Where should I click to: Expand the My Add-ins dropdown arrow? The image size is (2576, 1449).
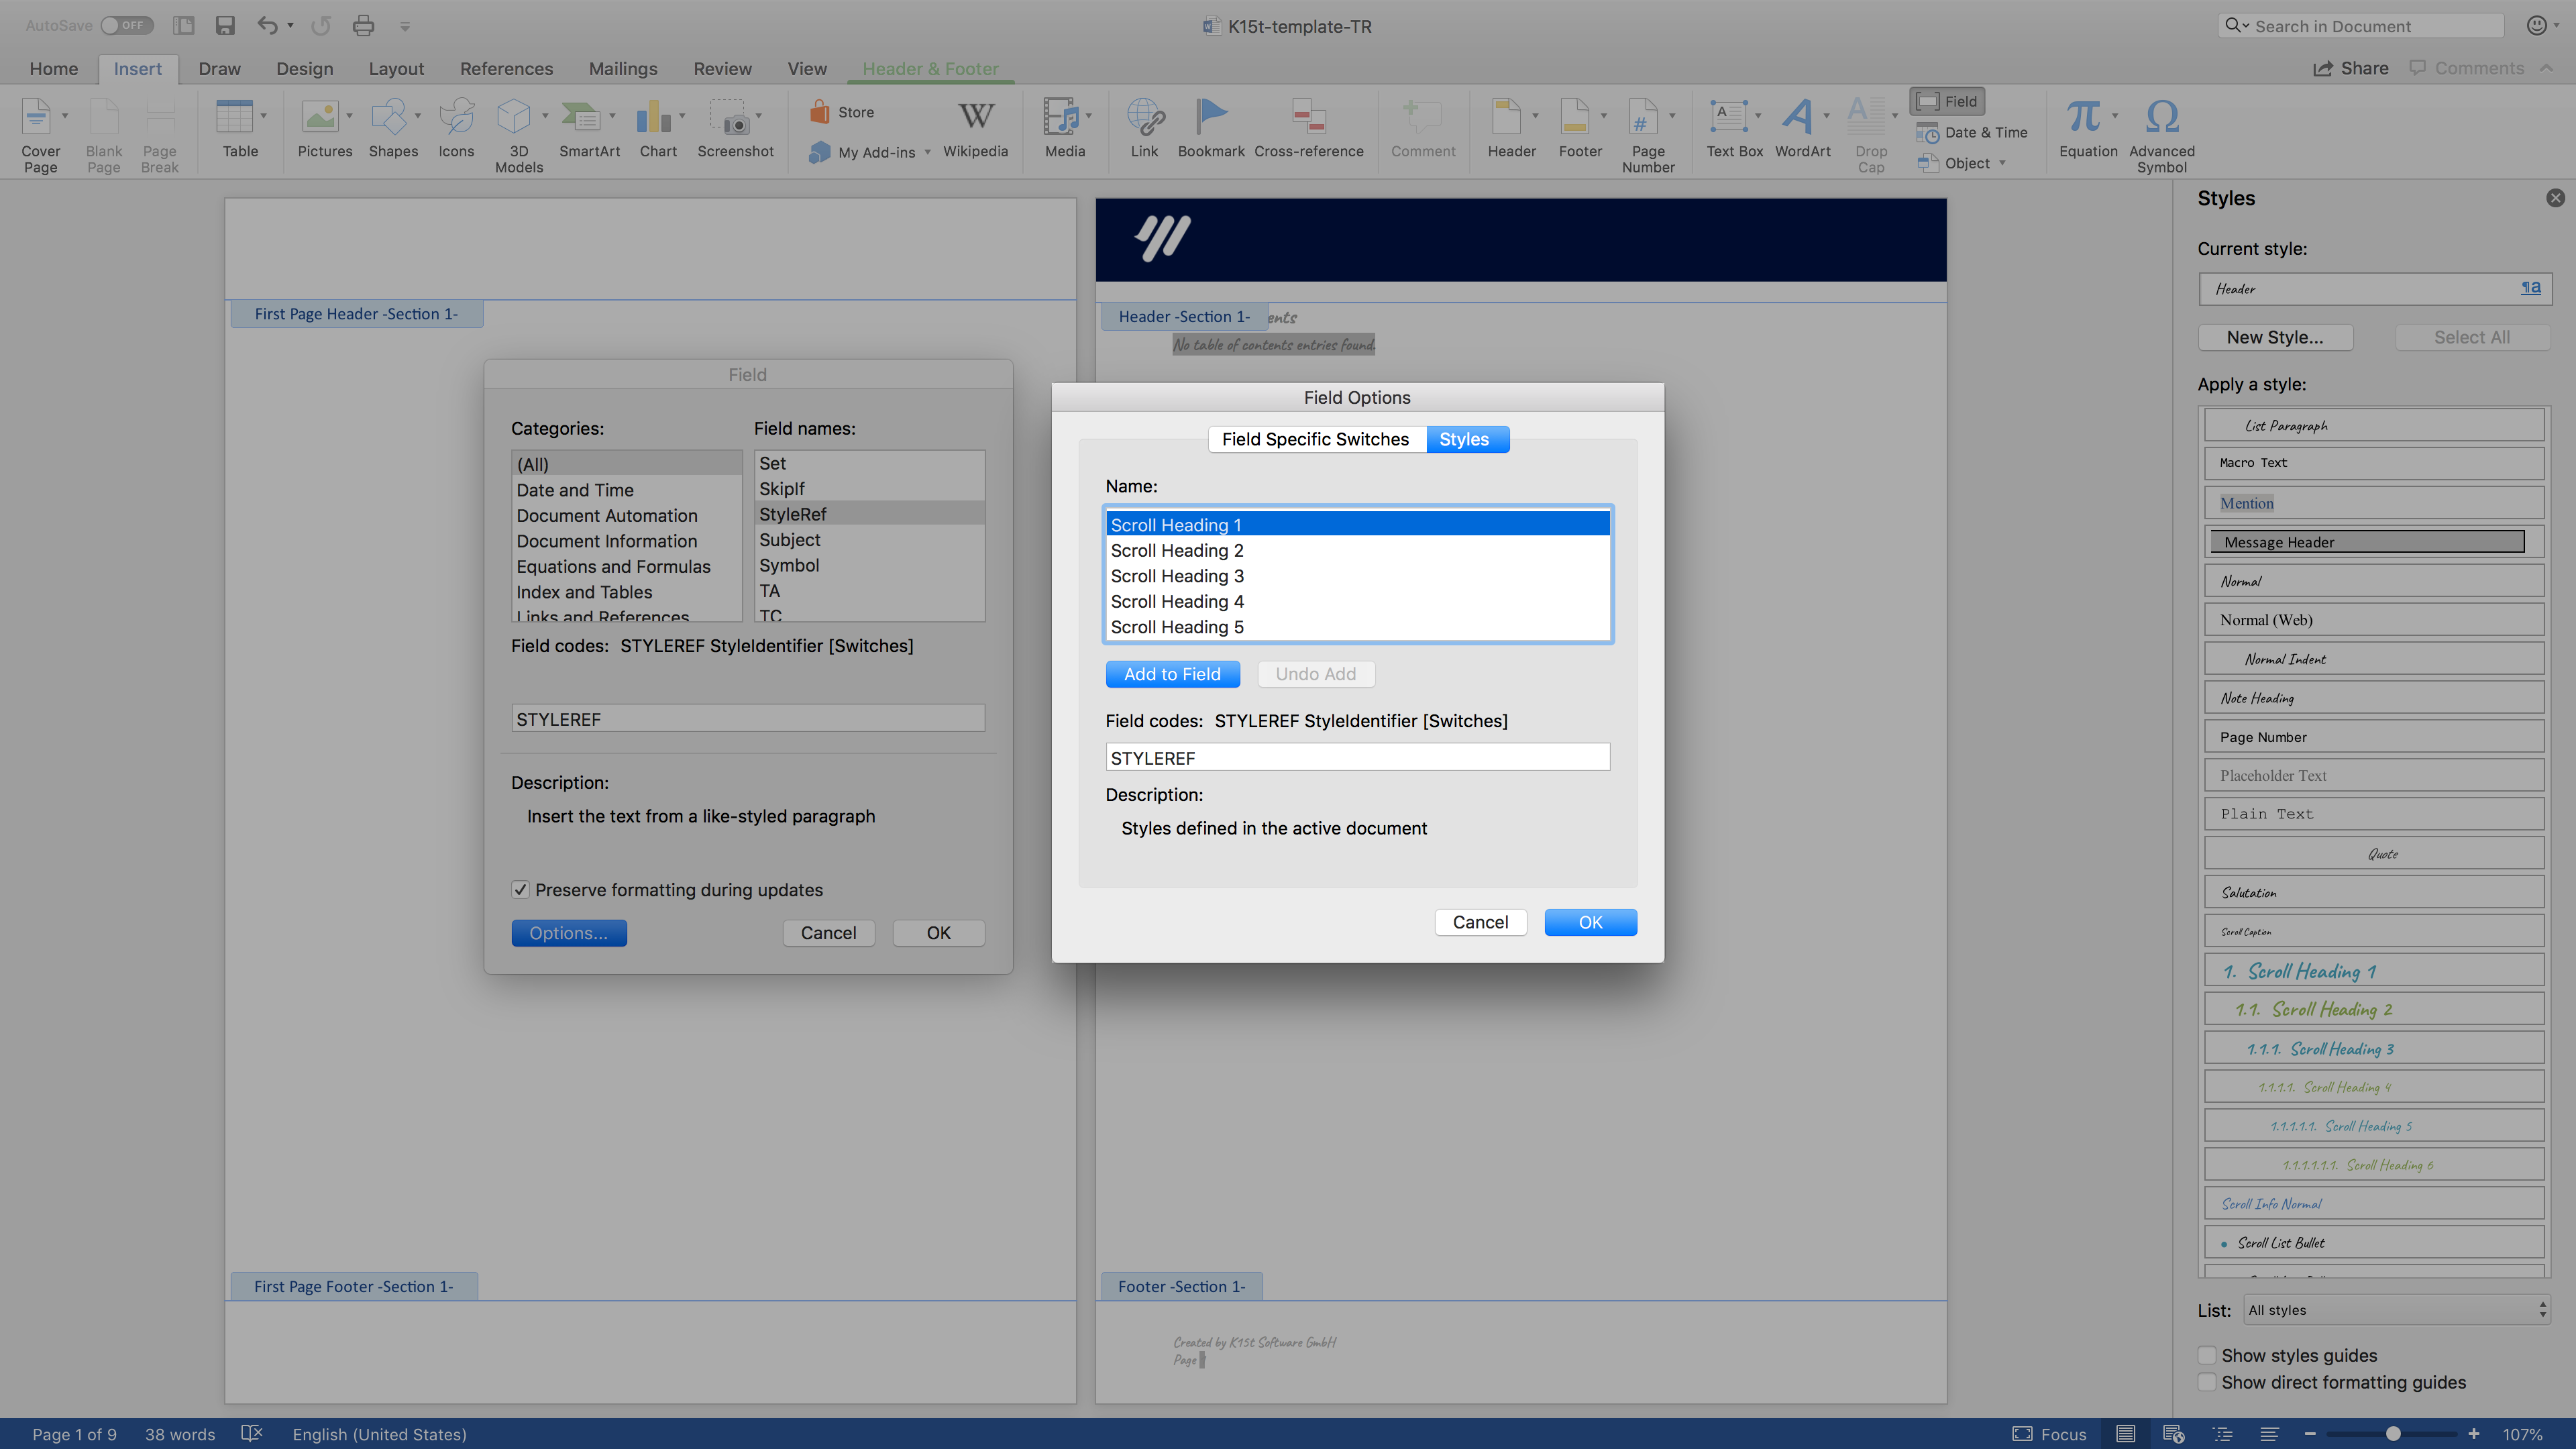[x=928, y=153]
